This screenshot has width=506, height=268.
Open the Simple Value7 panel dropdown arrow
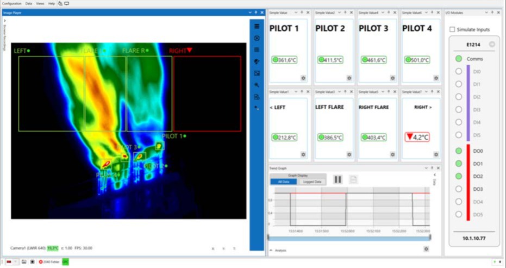pos(426,92)
